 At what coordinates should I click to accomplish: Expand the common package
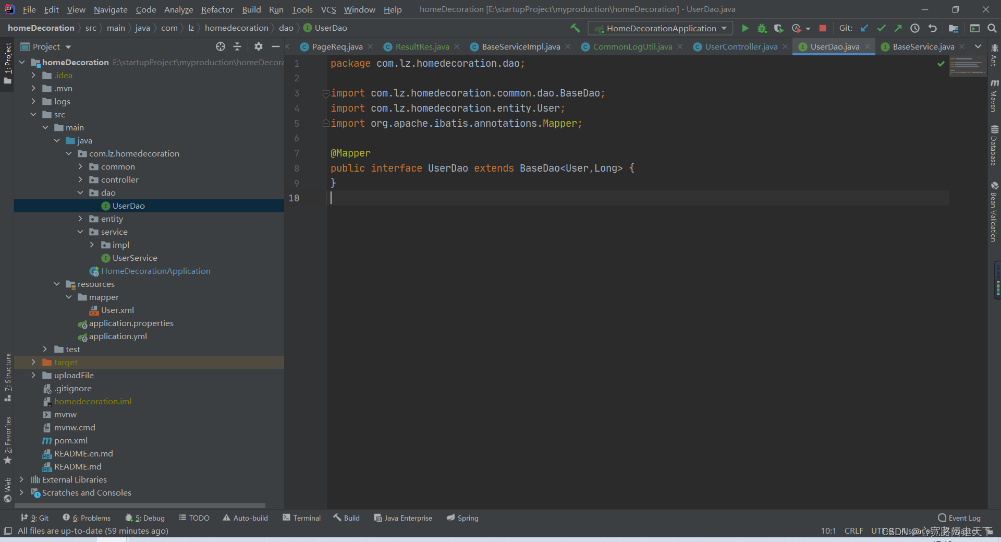80,166
